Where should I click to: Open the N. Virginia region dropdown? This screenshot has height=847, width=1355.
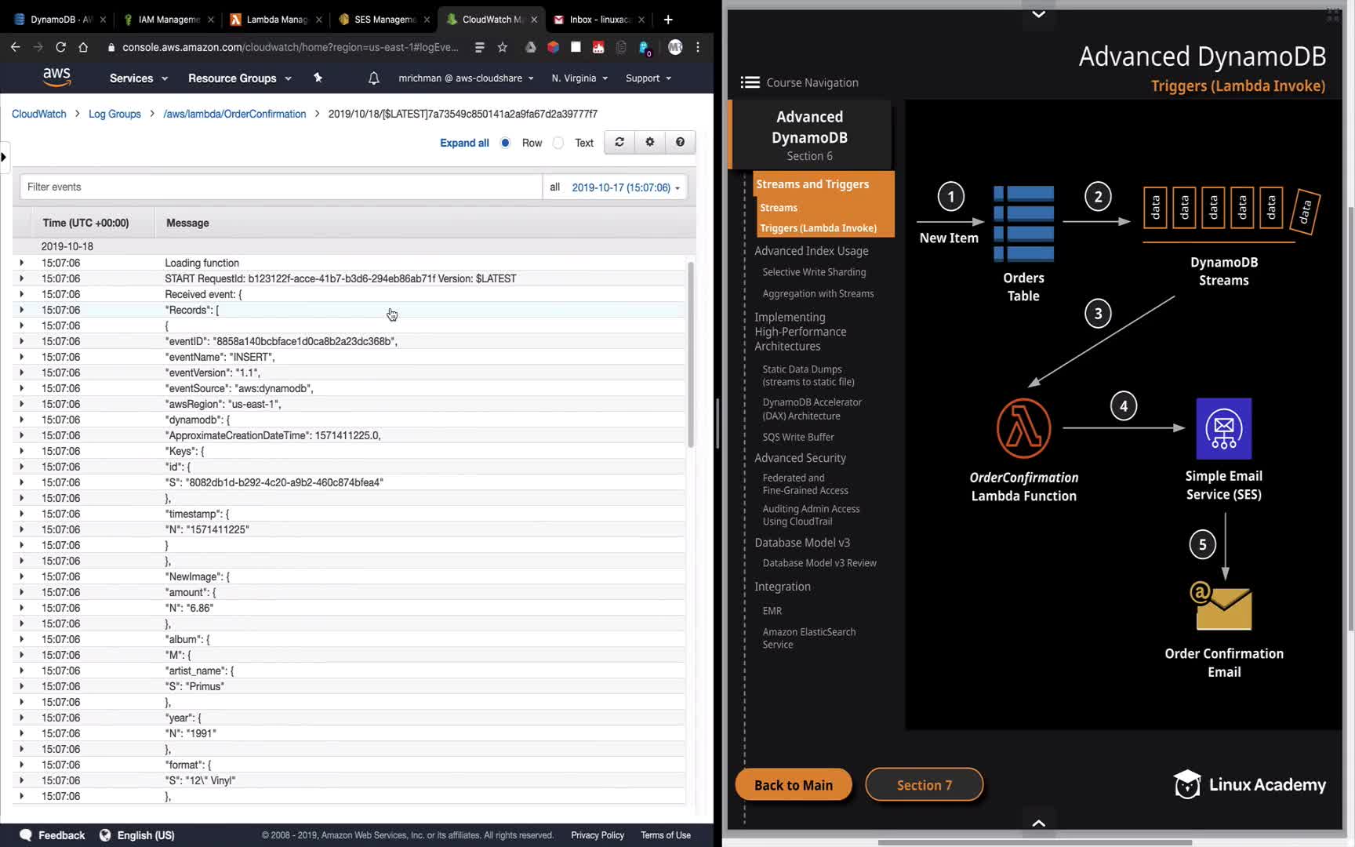pyautogui.click(x=579, y=78)
